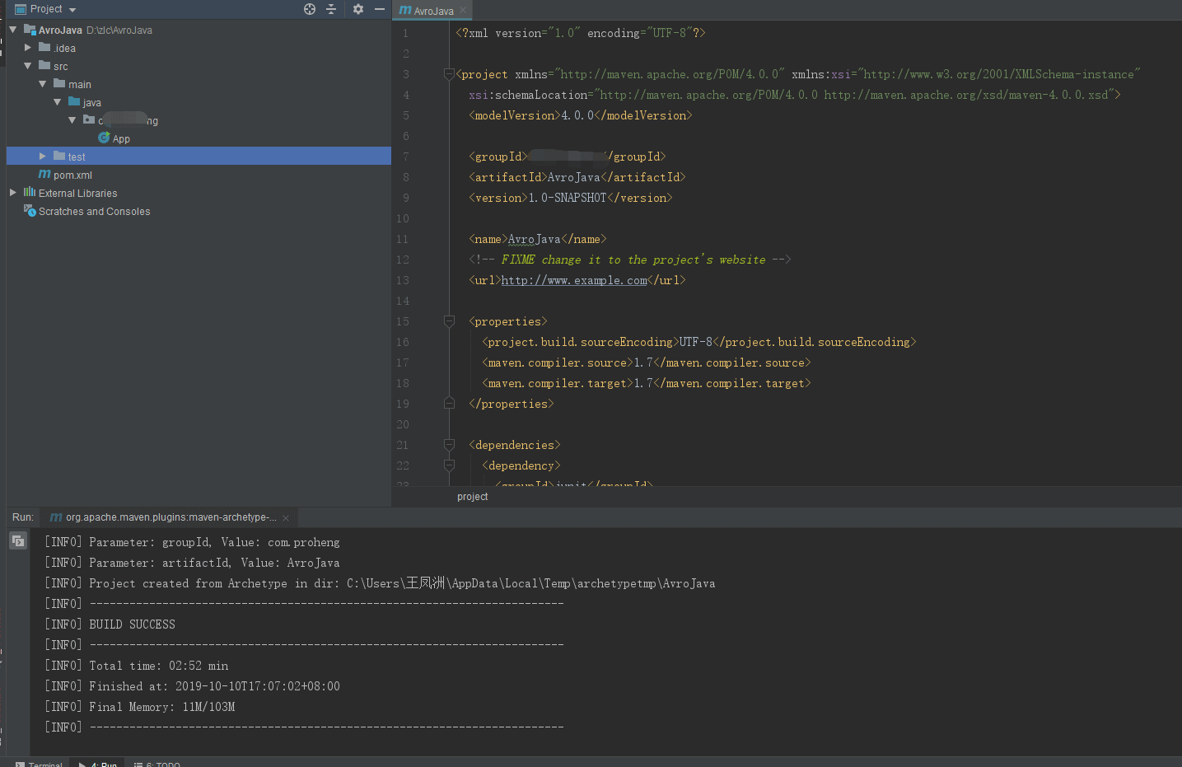Screen dimensions: 1182x767
Task: Fold the project root element
Action: pos(449,74)
